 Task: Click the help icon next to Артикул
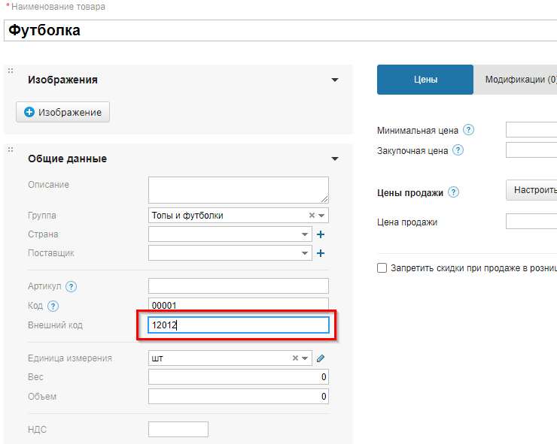[72, 286]
